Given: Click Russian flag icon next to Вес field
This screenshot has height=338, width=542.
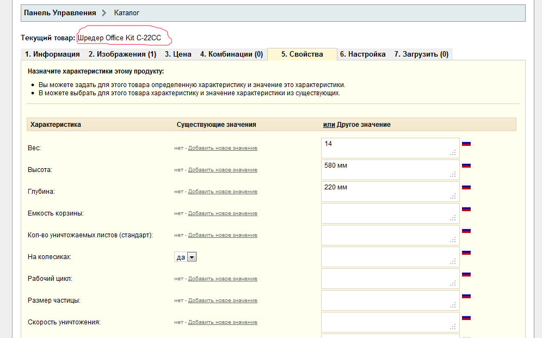Looking at the screenshot, I should [466, 144].
